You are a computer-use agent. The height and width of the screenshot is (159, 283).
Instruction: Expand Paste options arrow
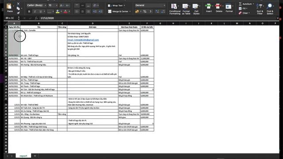[x=14, y=6]
